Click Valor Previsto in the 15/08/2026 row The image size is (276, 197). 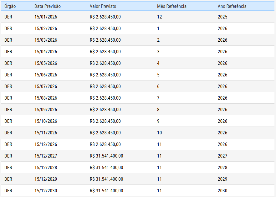coord(105,98)
